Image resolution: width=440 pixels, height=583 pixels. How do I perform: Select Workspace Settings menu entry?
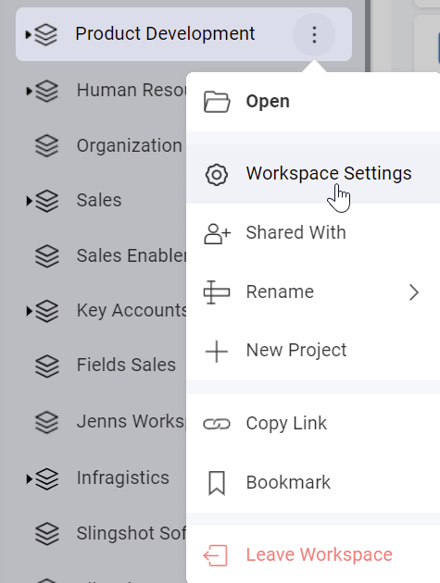(313, 174)
